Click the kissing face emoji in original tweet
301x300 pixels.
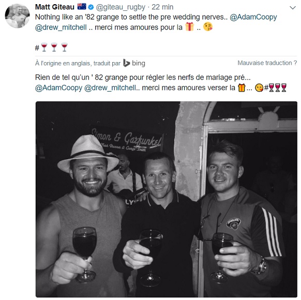208,27
